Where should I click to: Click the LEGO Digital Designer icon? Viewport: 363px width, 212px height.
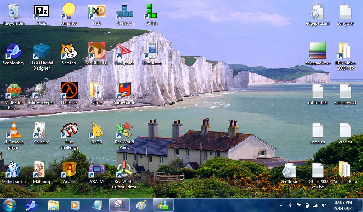(41, 51)
